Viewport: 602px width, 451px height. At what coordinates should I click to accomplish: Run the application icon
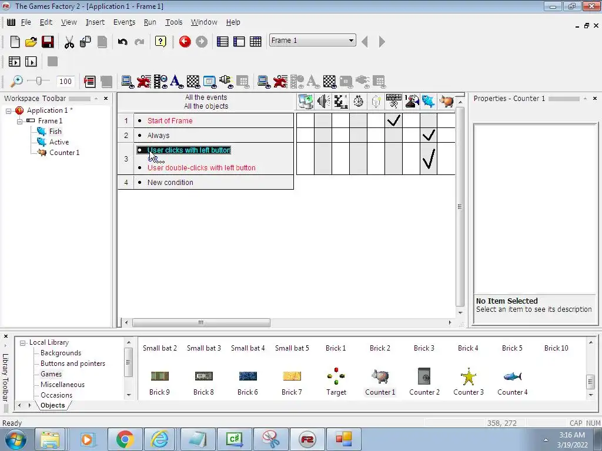point(14,61)
